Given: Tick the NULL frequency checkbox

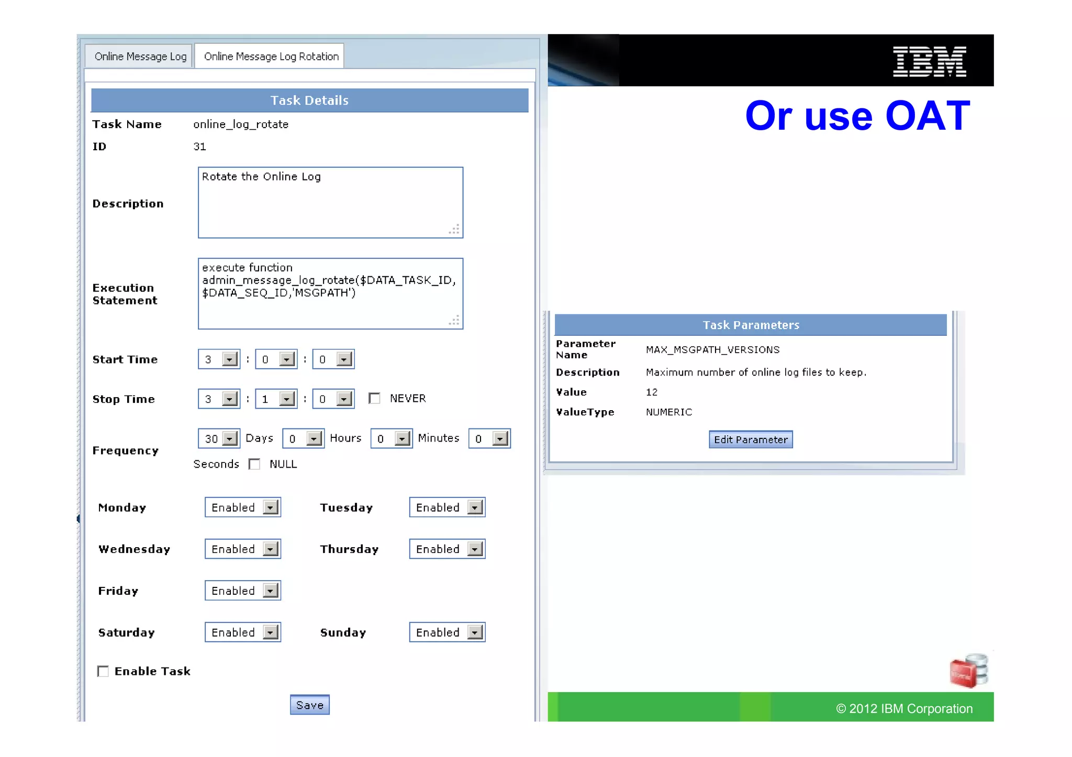Looking at the screenshot, I should pyautogui.click(x=254, y=464).
